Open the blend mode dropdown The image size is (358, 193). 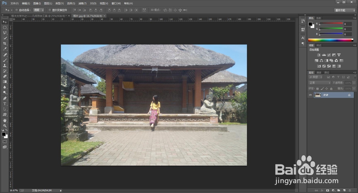319,83
